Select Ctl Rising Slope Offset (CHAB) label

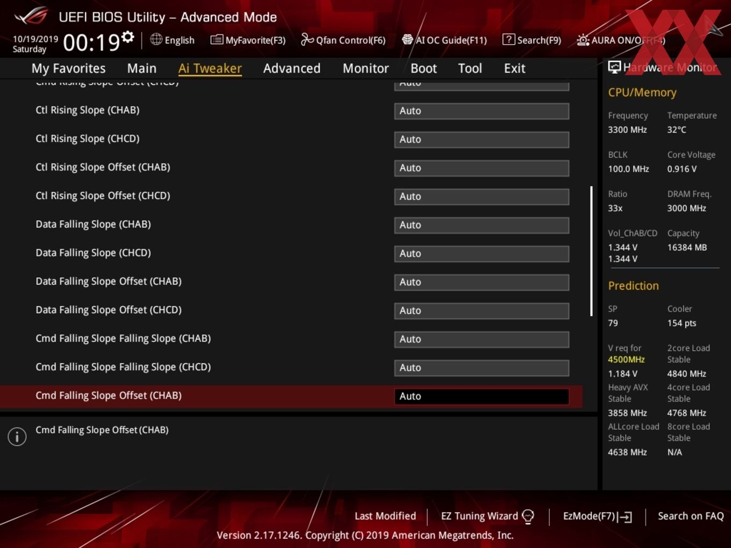[103, 167]
